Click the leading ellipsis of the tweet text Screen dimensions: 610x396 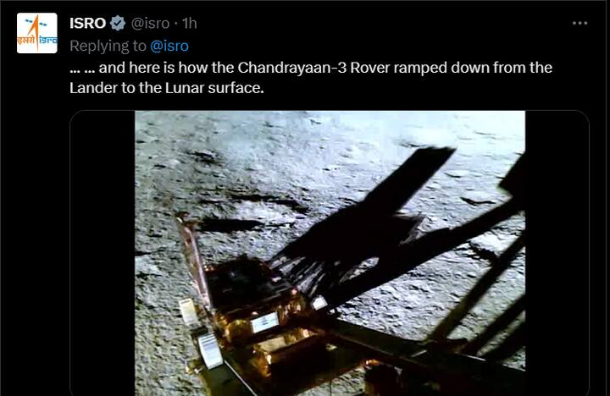click(x=81, y=67)
